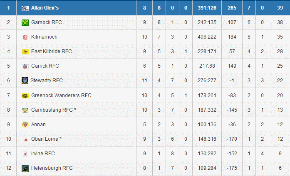
Task: Click the East Kilbride RFC yellow crest
Action: click(25, 51)
